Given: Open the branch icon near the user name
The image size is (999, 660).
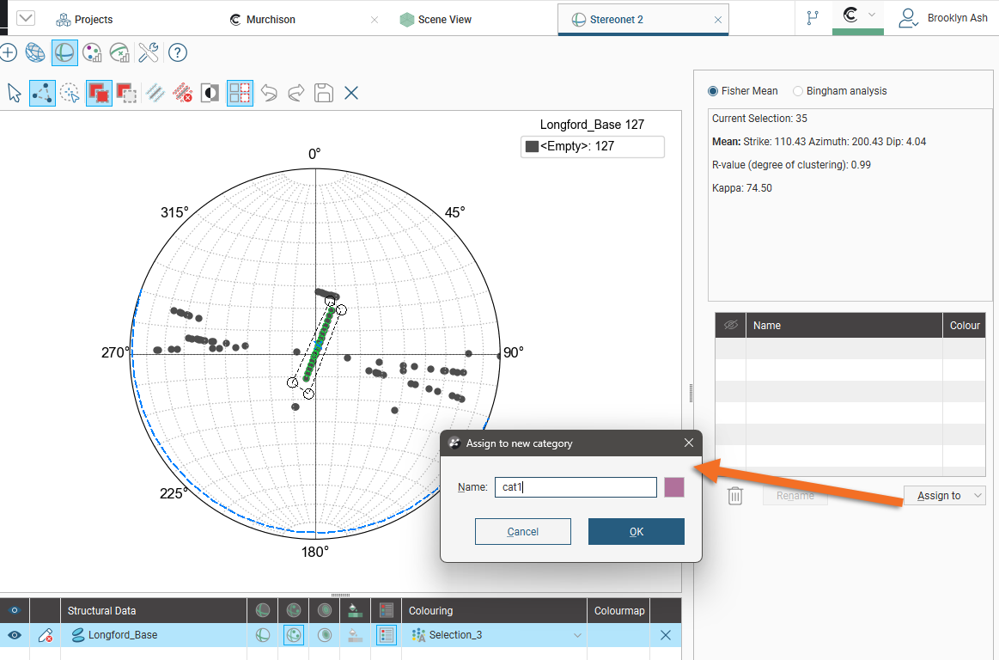Looking at the screenshot, I should click(x=813, y=19).
